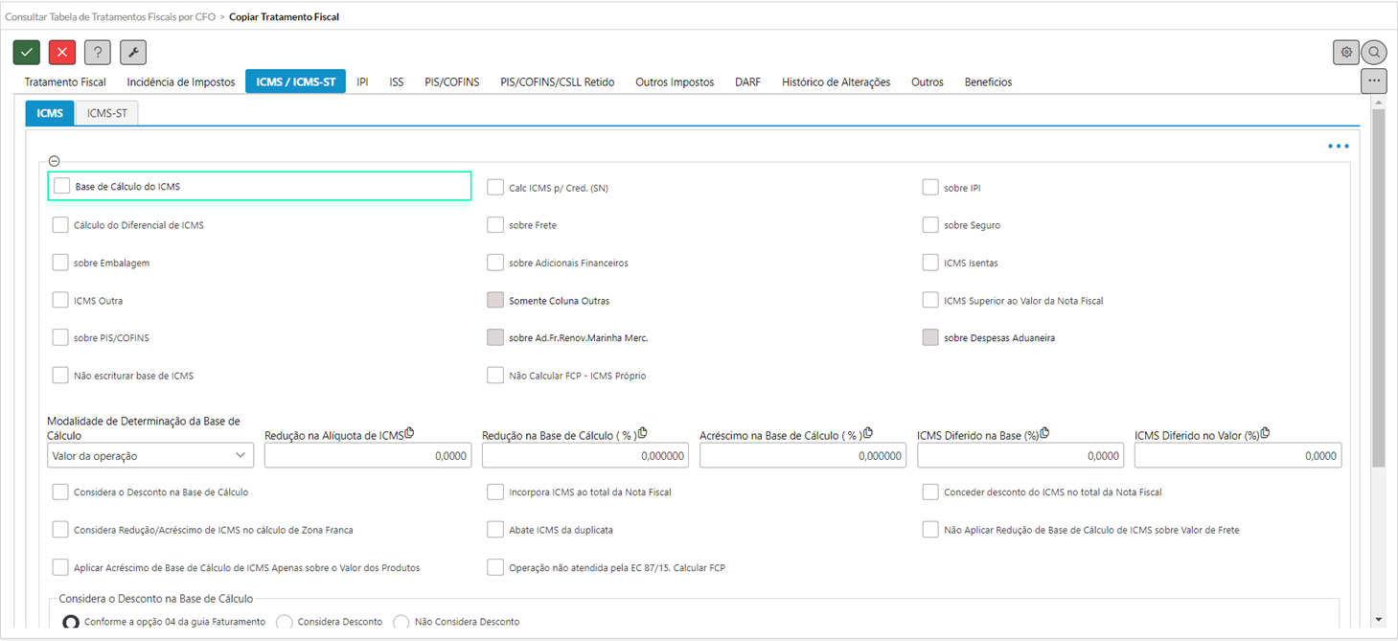Open help with the question mark icon
Image resolution: width=1398 pixels, height=641 pixels.
(x=98, y=53)
